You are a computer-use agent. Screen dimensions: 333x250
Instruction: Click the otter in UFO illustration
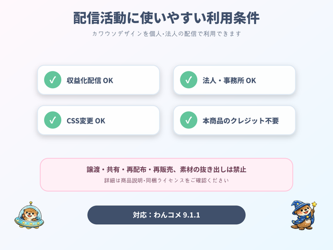click(30, 215)
